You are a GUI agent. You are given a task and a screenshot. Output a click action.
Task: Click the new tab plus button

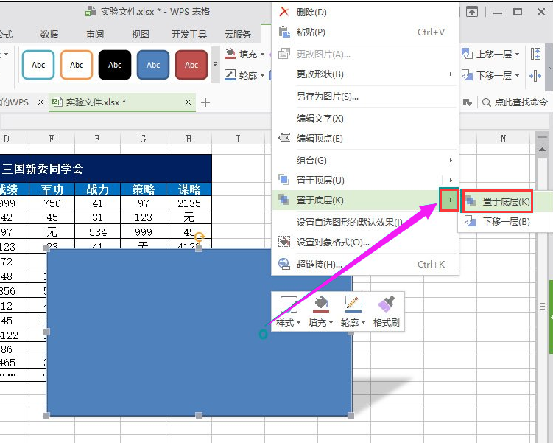(205, 102)
